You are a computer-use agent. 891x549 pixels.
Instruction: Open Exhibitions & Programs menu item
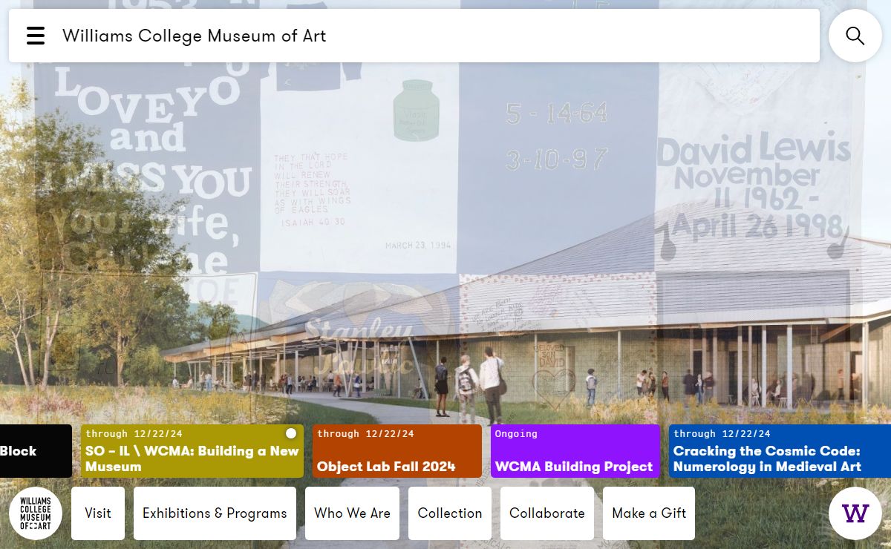(x=215, y=513)
